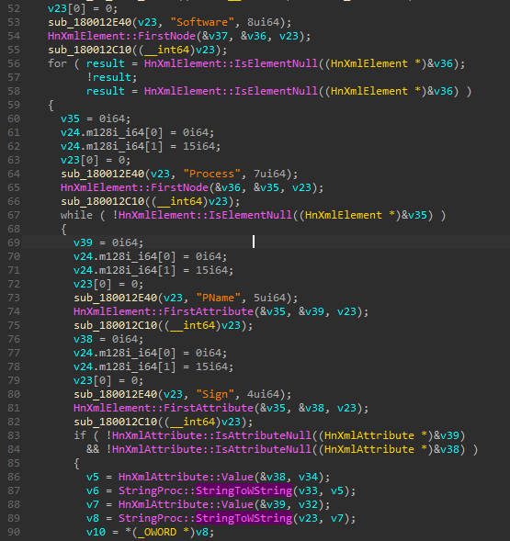Click v24.m128i_i64[0] on line 70
The image size is (510, 541).
tap(124, 256)
